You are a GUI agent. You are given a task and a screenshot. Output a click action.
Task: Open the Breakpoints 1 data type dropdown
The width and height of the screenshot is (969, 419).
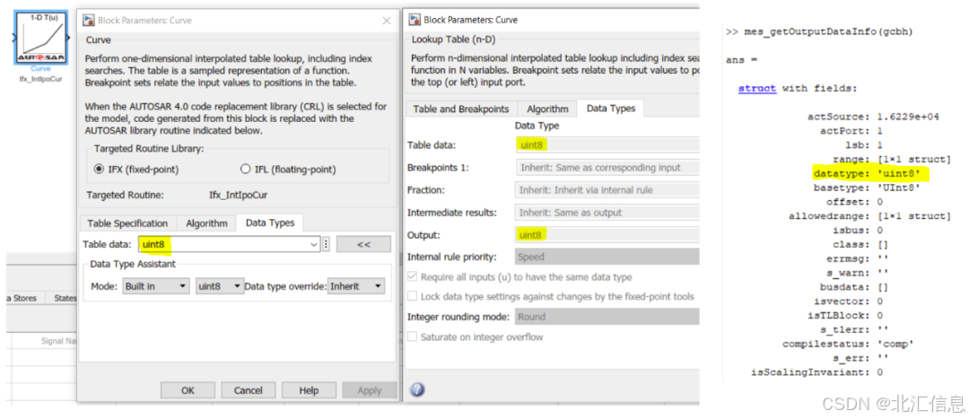607,168
